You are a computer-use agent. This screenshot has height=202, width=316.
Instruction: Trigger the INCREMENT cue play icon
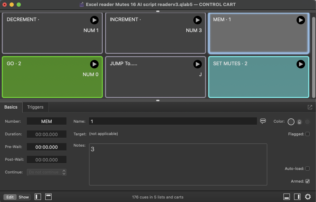(x=197, y=20)
